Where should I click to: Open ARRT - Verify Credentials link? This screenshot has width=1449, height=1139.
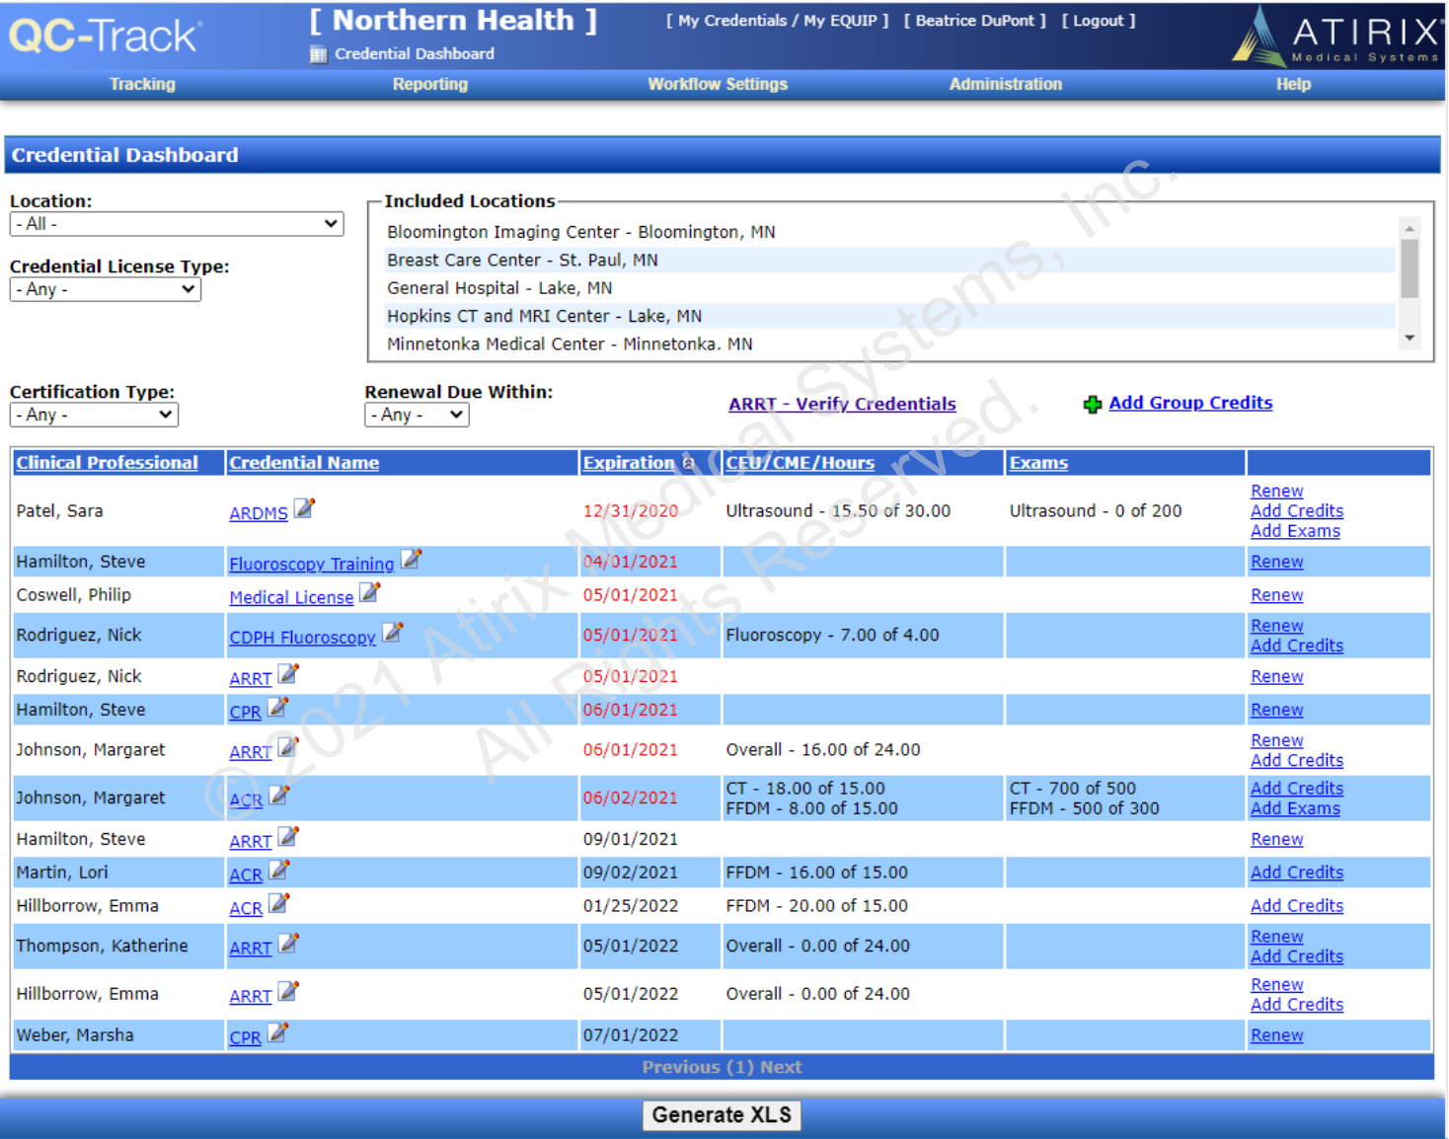(841, 404)
